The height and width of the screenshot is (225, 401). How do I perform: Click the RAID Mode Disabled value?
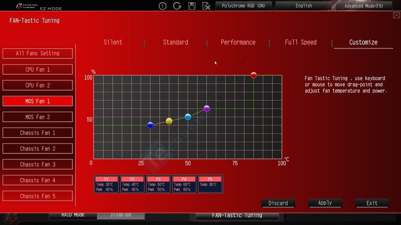[x=121, y=215]
